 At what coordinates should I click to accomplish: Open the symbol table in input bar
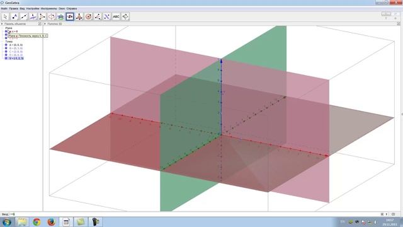pyautogui.click(x=382, y=214)
